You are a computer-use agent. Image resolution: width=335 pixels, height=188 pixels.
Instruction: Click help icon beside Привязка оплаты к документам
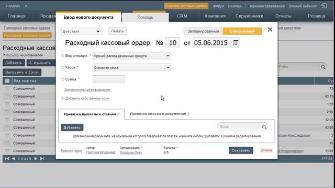[188, 114]
